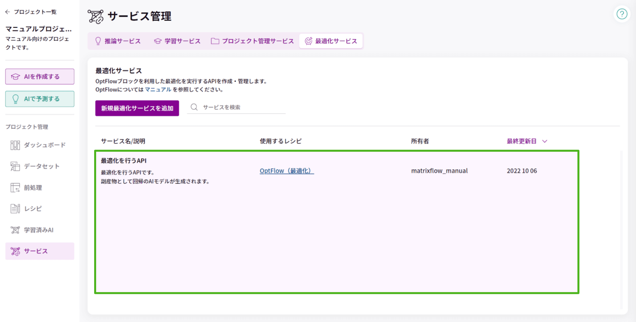Select the サービス sidebar icon
This screenshot has width=636, height=322.
[15, 251]
